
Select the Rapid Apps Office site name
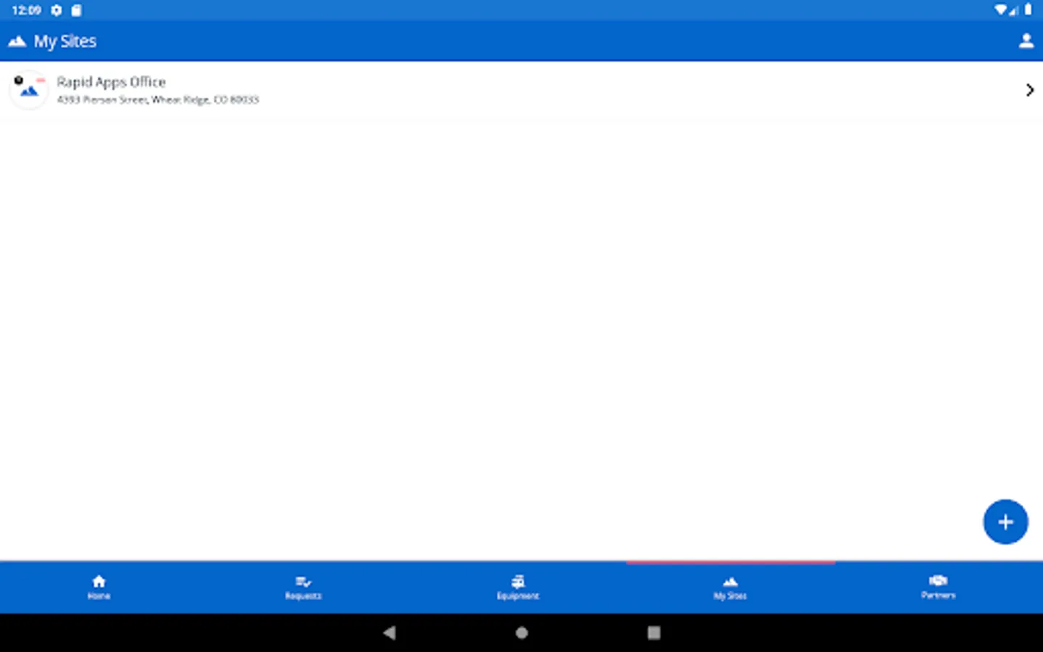[x=112, y=82]
